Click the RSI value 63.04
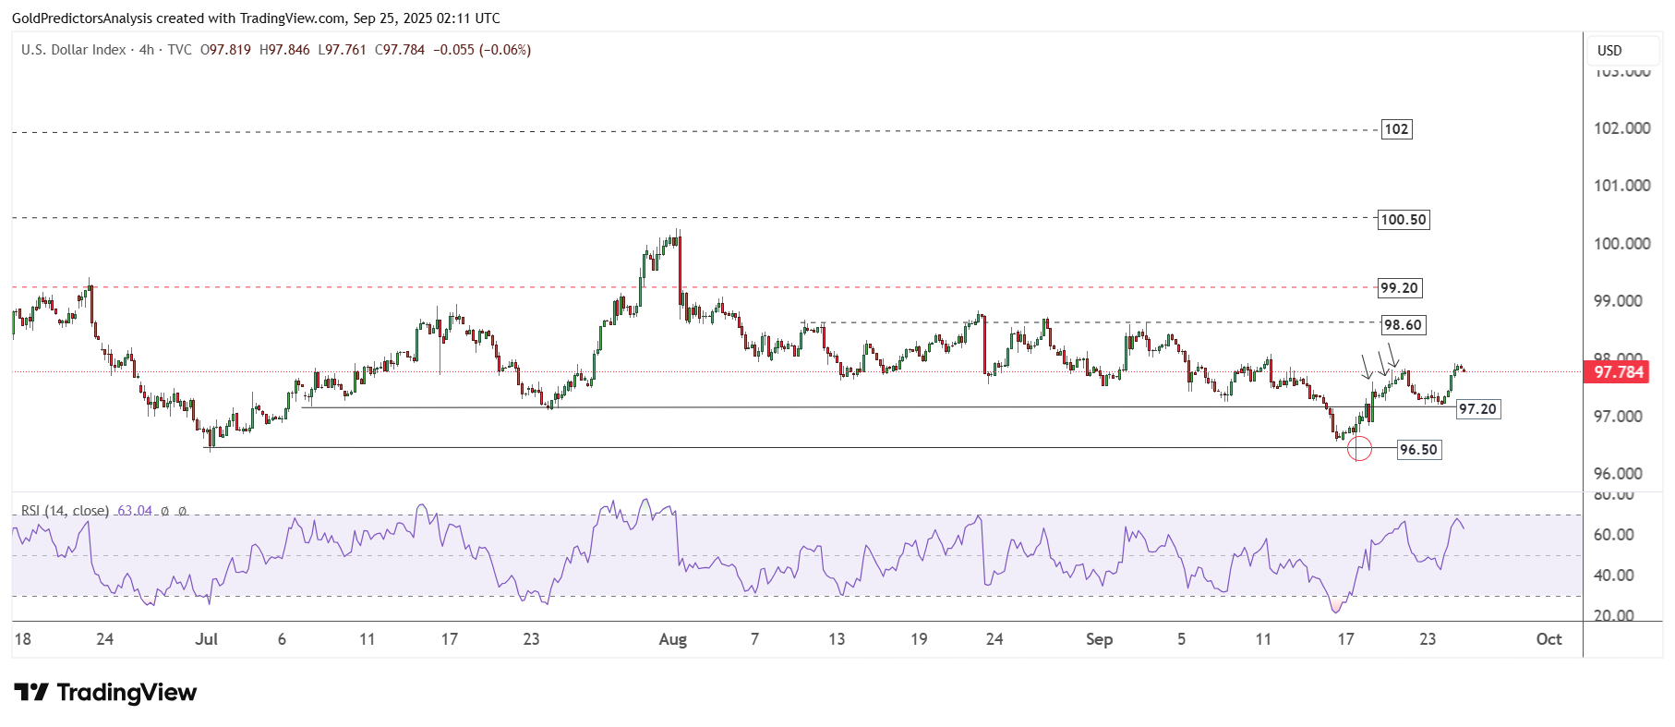 (135, 511)
